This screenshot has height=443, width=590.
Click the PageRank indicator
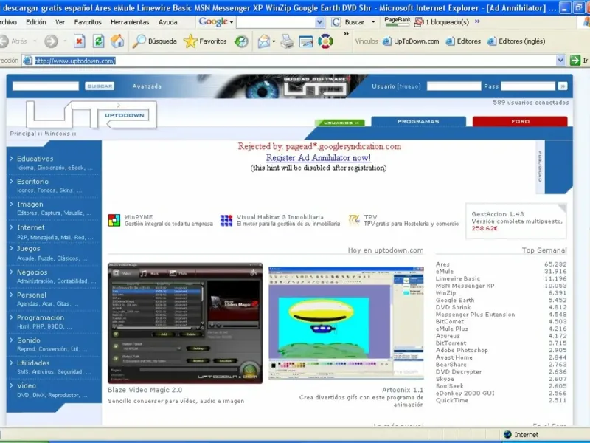[x=398, y=22]
